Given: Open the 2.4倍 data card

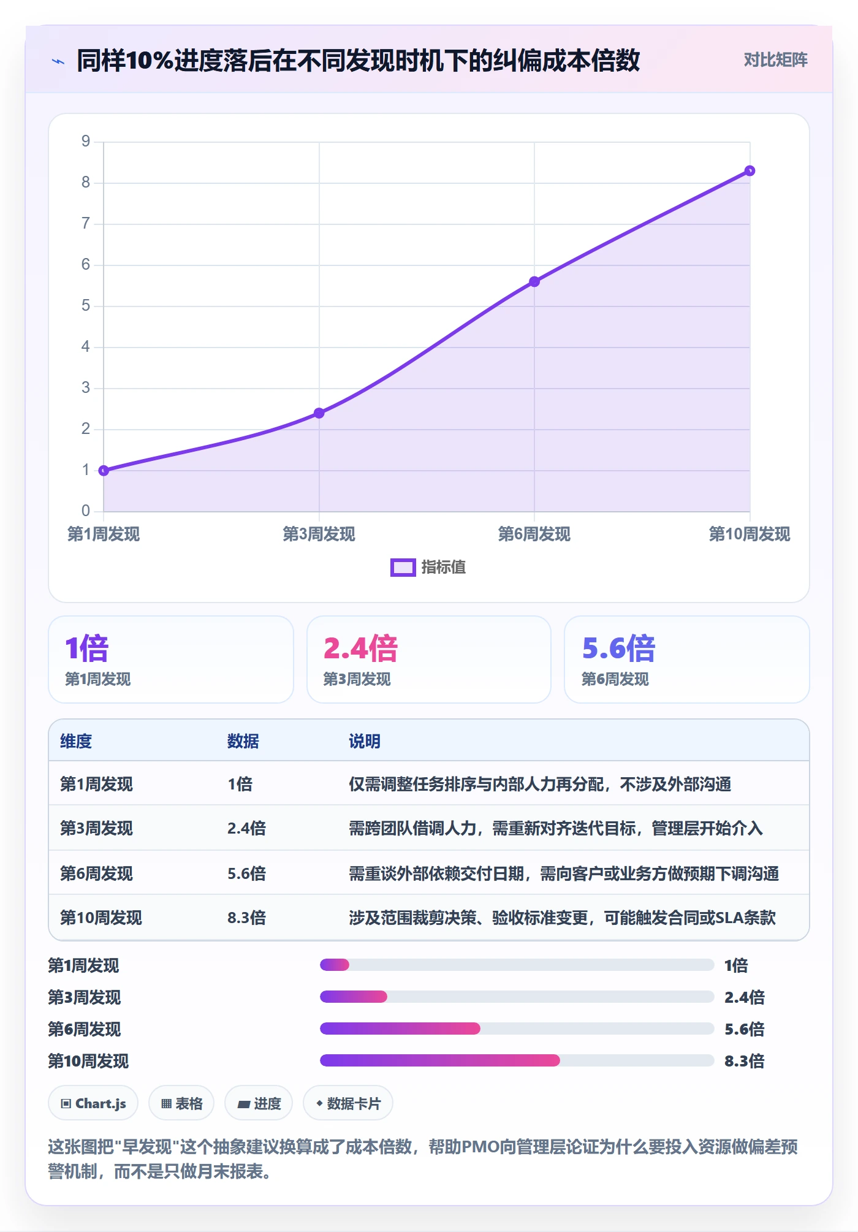Looking at the screenshot, I should (x=429, y=660).
